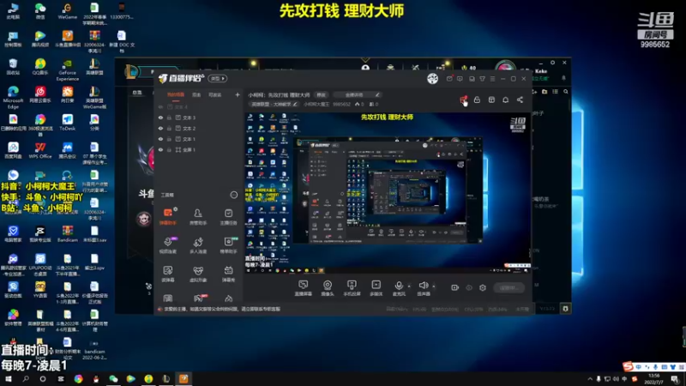The height and width of the screenshot is (386, 686).
Task: Open the 榜单助手 tool
Action: tap(228, 245)
